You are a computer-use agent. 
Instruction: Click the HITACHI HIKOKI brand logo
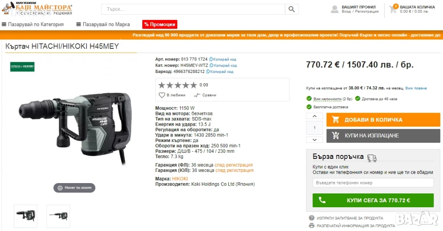coord(22,67)
